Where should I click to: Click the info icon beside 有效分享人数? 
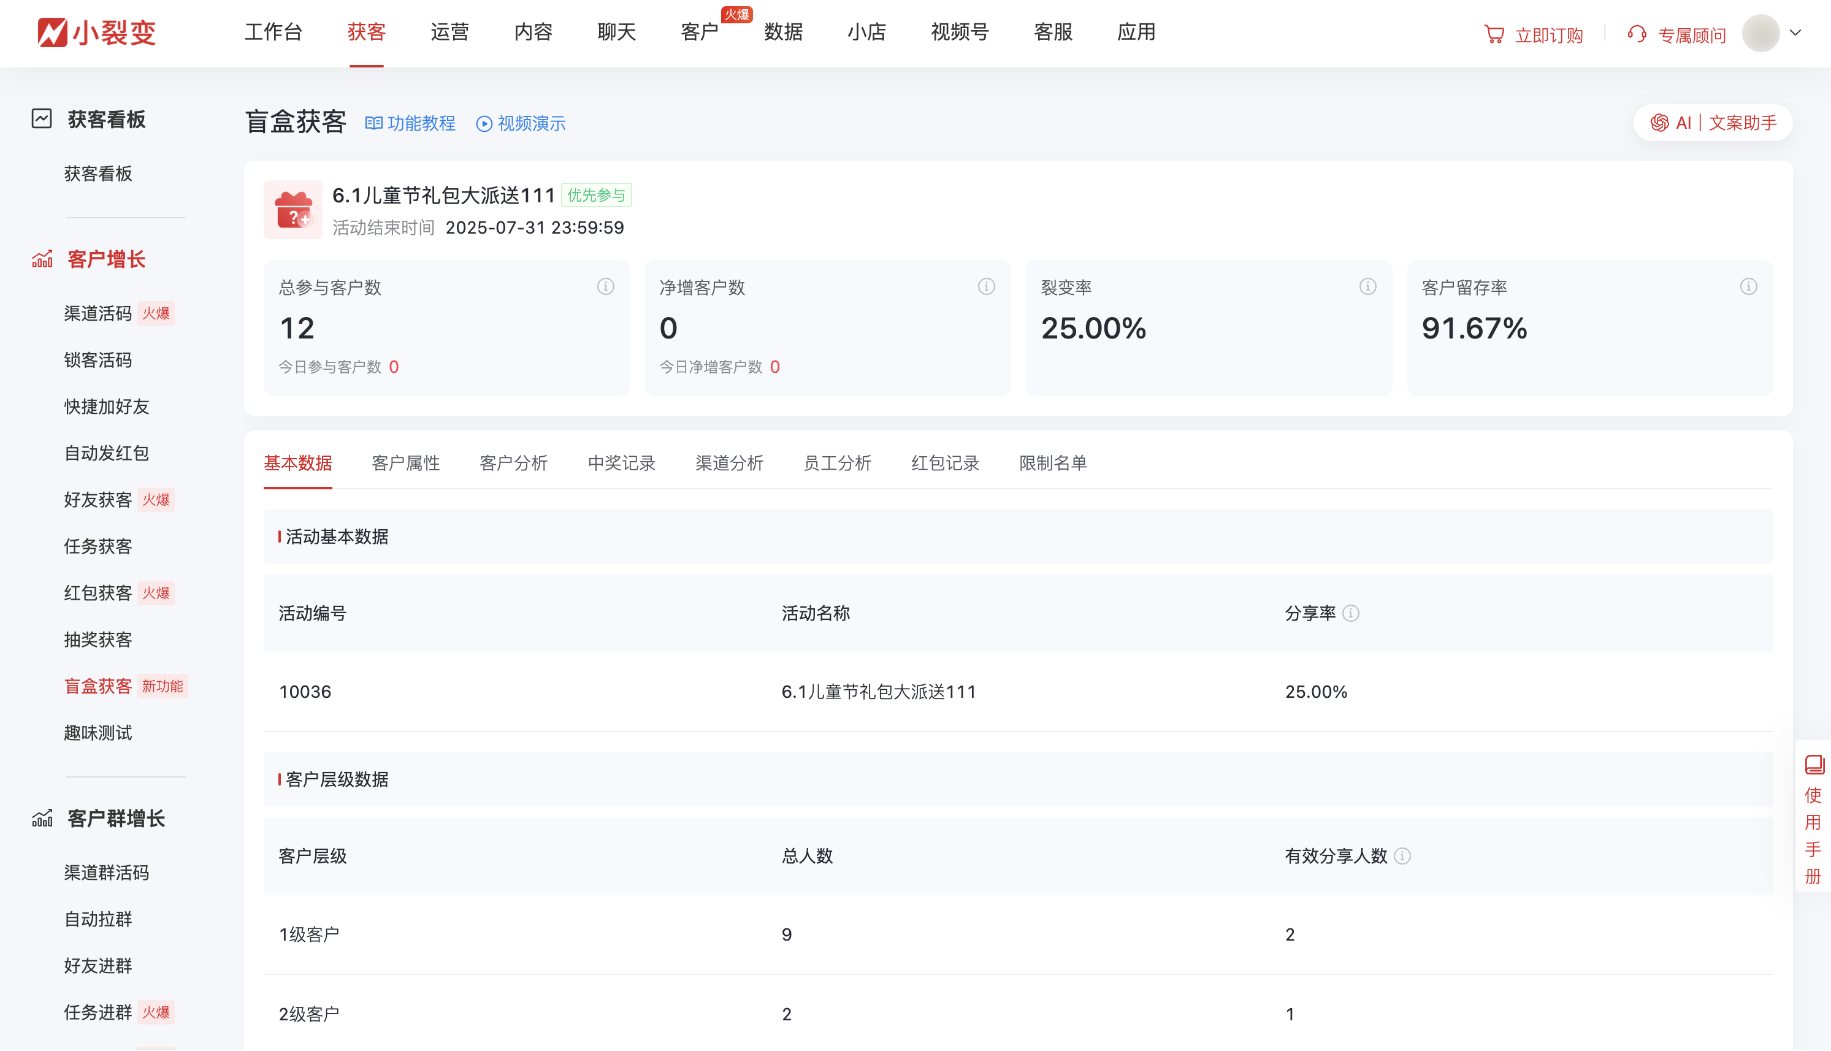tap(1403, 857)
